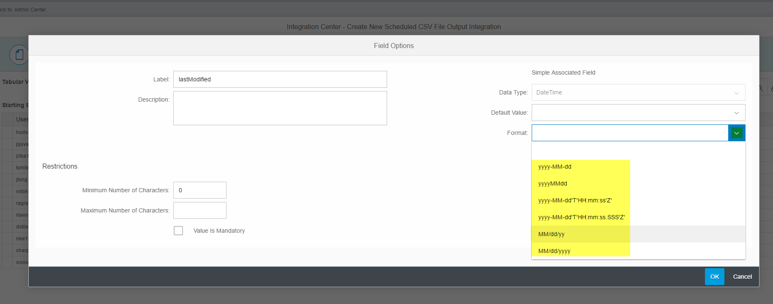This screenshot has height=304, width=773.
Task: Open the Format dropdown arrow button
Action: (x=737, y=133)
